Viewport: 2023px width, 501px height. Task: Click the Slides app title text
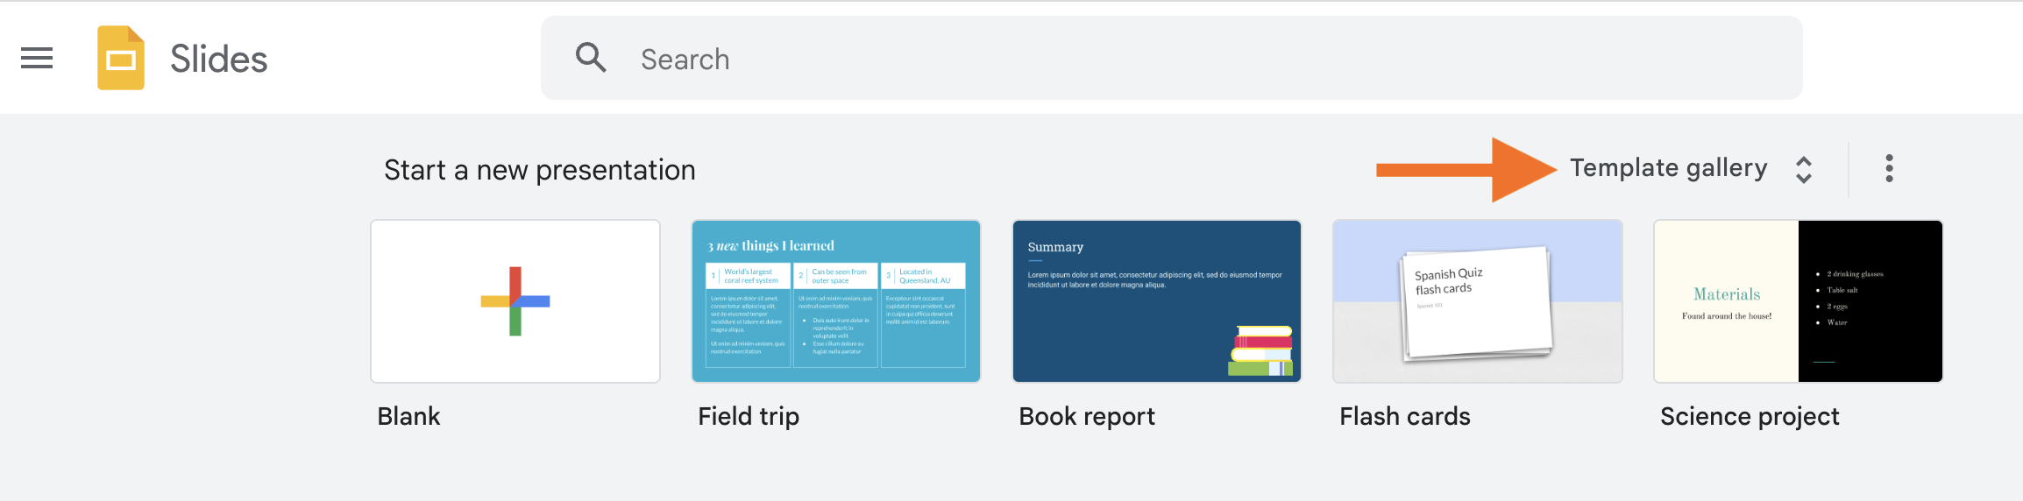pyautogui.click(x=218, y=59)
